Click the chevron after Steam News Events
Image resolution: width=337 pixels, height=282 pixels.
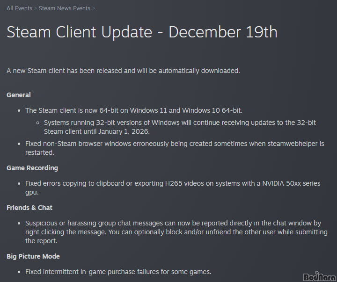click(x=94, y=8)
